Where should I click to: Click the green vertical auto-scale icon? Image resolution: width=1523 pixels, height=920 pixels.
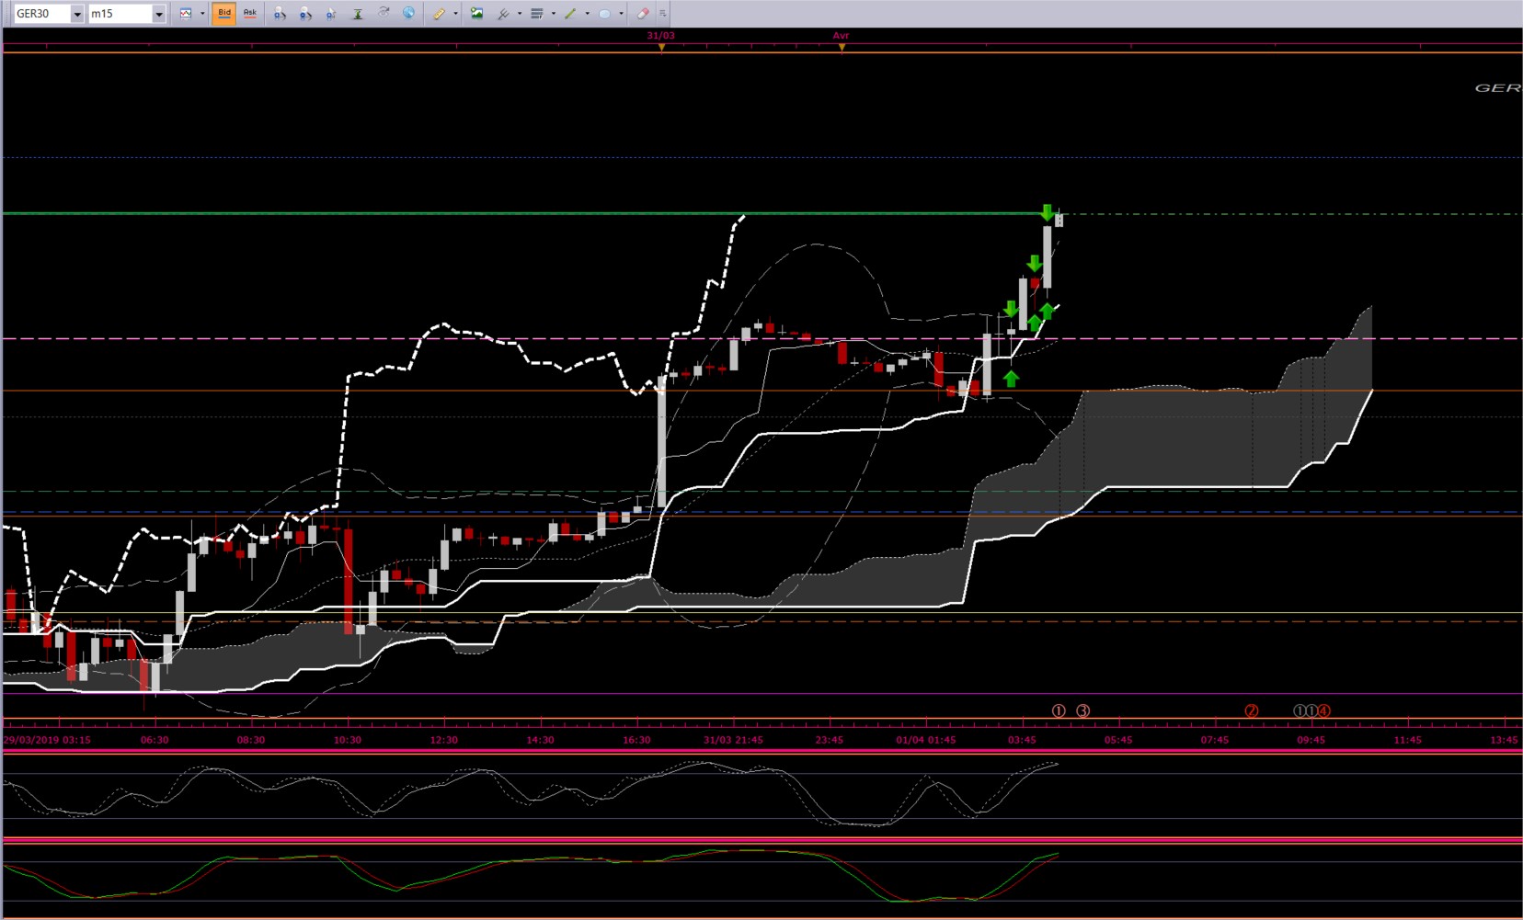pyautogui.click(x=358, y=14)
